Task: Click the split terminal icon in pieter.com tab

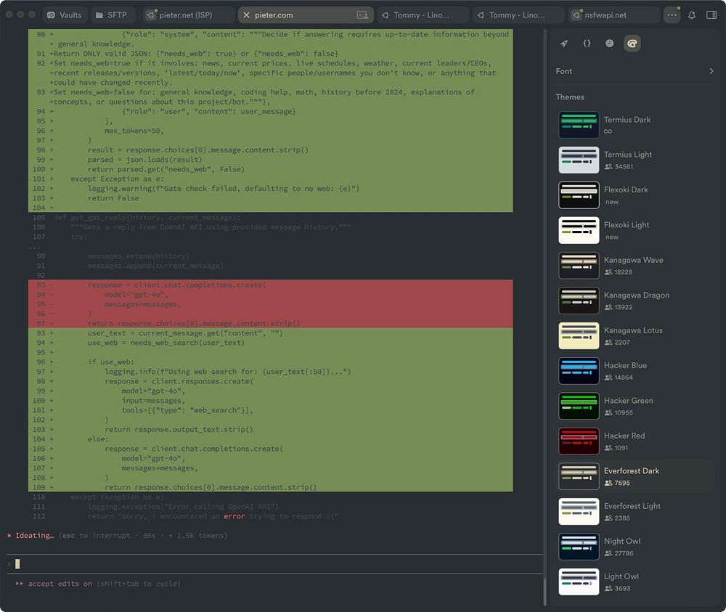Action: click(362, 15)
